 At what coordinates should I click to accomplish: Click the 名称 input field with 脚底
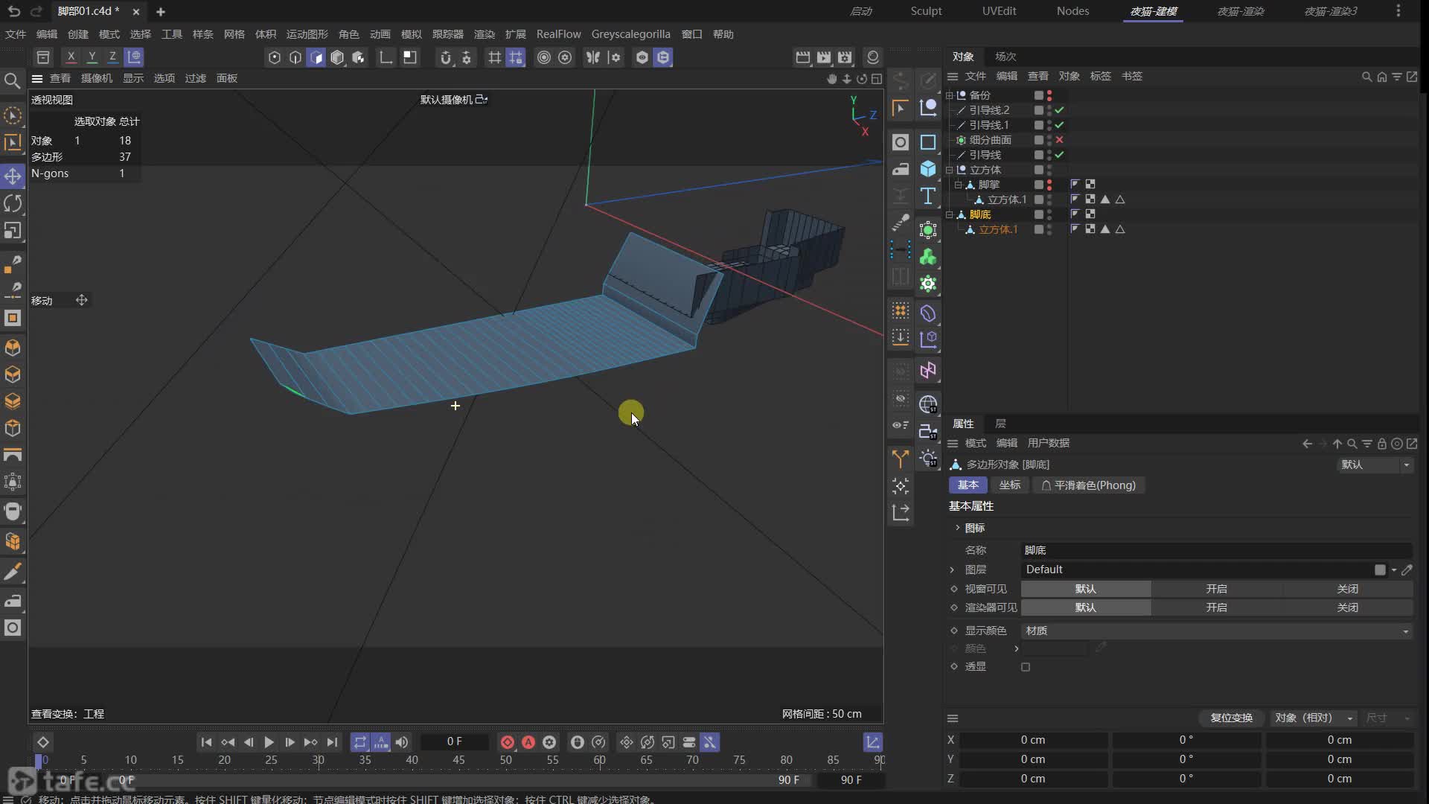[x=1217, y=550]
